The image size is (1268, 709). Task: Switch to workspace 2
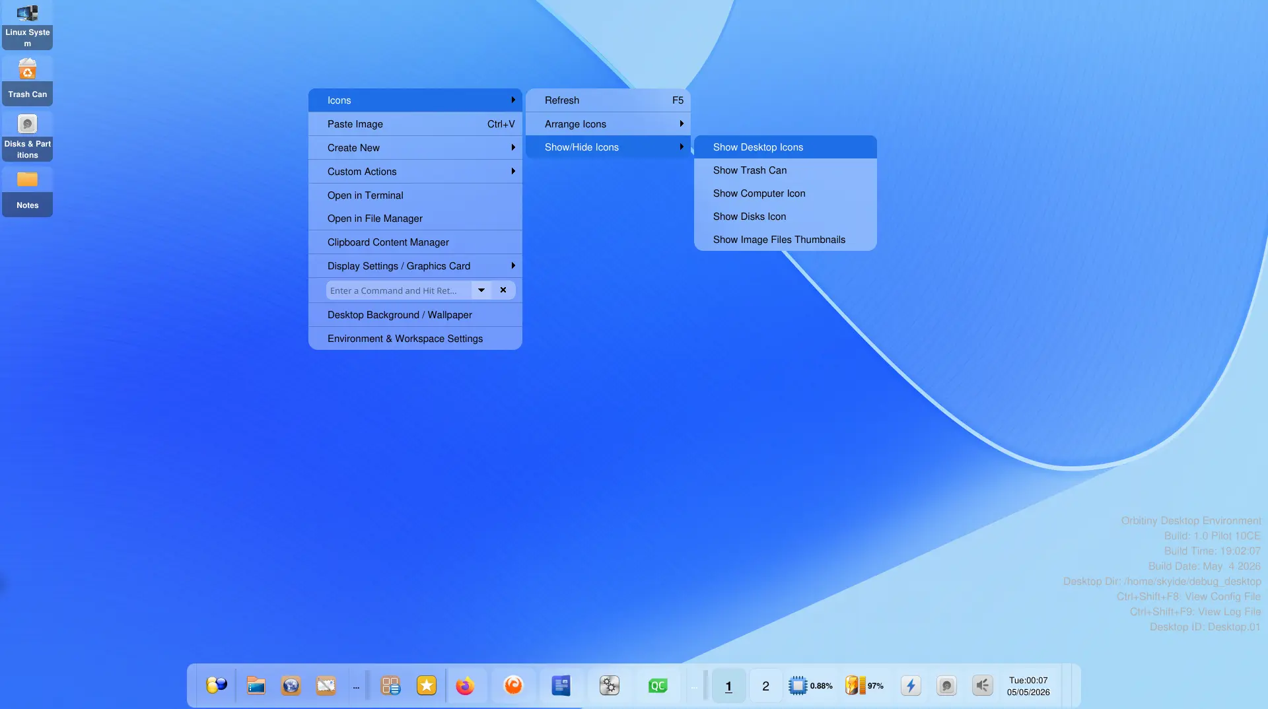coord(765,686)
